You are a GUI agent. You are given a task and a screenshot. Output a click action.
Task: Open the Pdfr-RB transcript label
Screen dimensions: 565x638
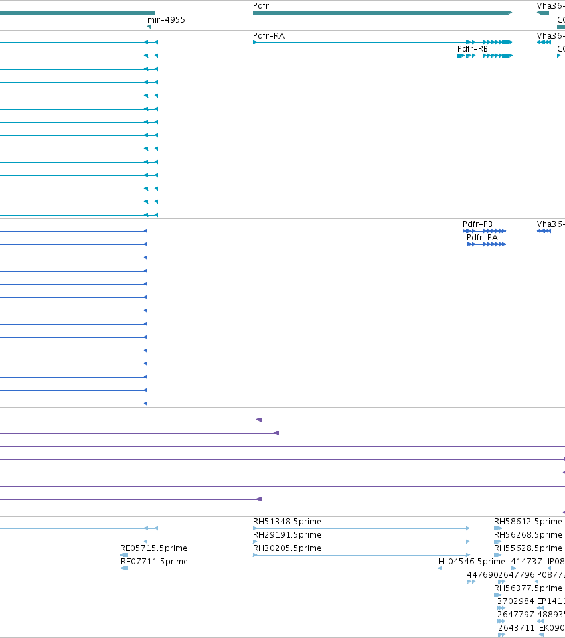(473, 49)
